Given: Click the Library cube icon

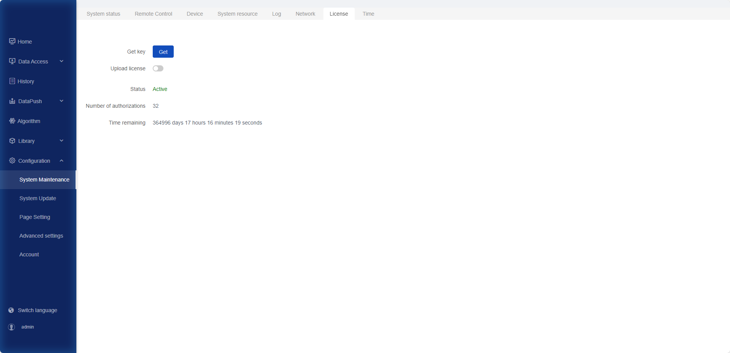Looking at the screenshot, I should pos(12,141).
